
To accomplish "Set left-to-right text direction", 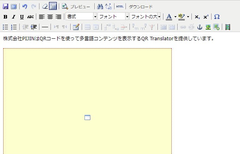I will tap(56, 27).
